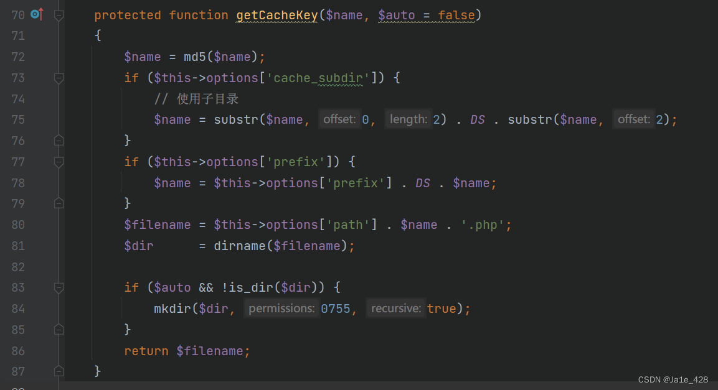The height and width of the screenshot is (390, 718).
Task: Click the DS constant on line 78
Action: click(423, 183)
